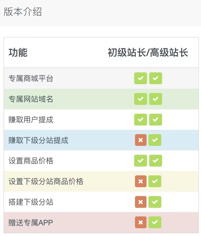The height and width of the screenshot is (236, 201).
Task: Click junior check icon for 专属商城平台
Action: coord(141,79)
